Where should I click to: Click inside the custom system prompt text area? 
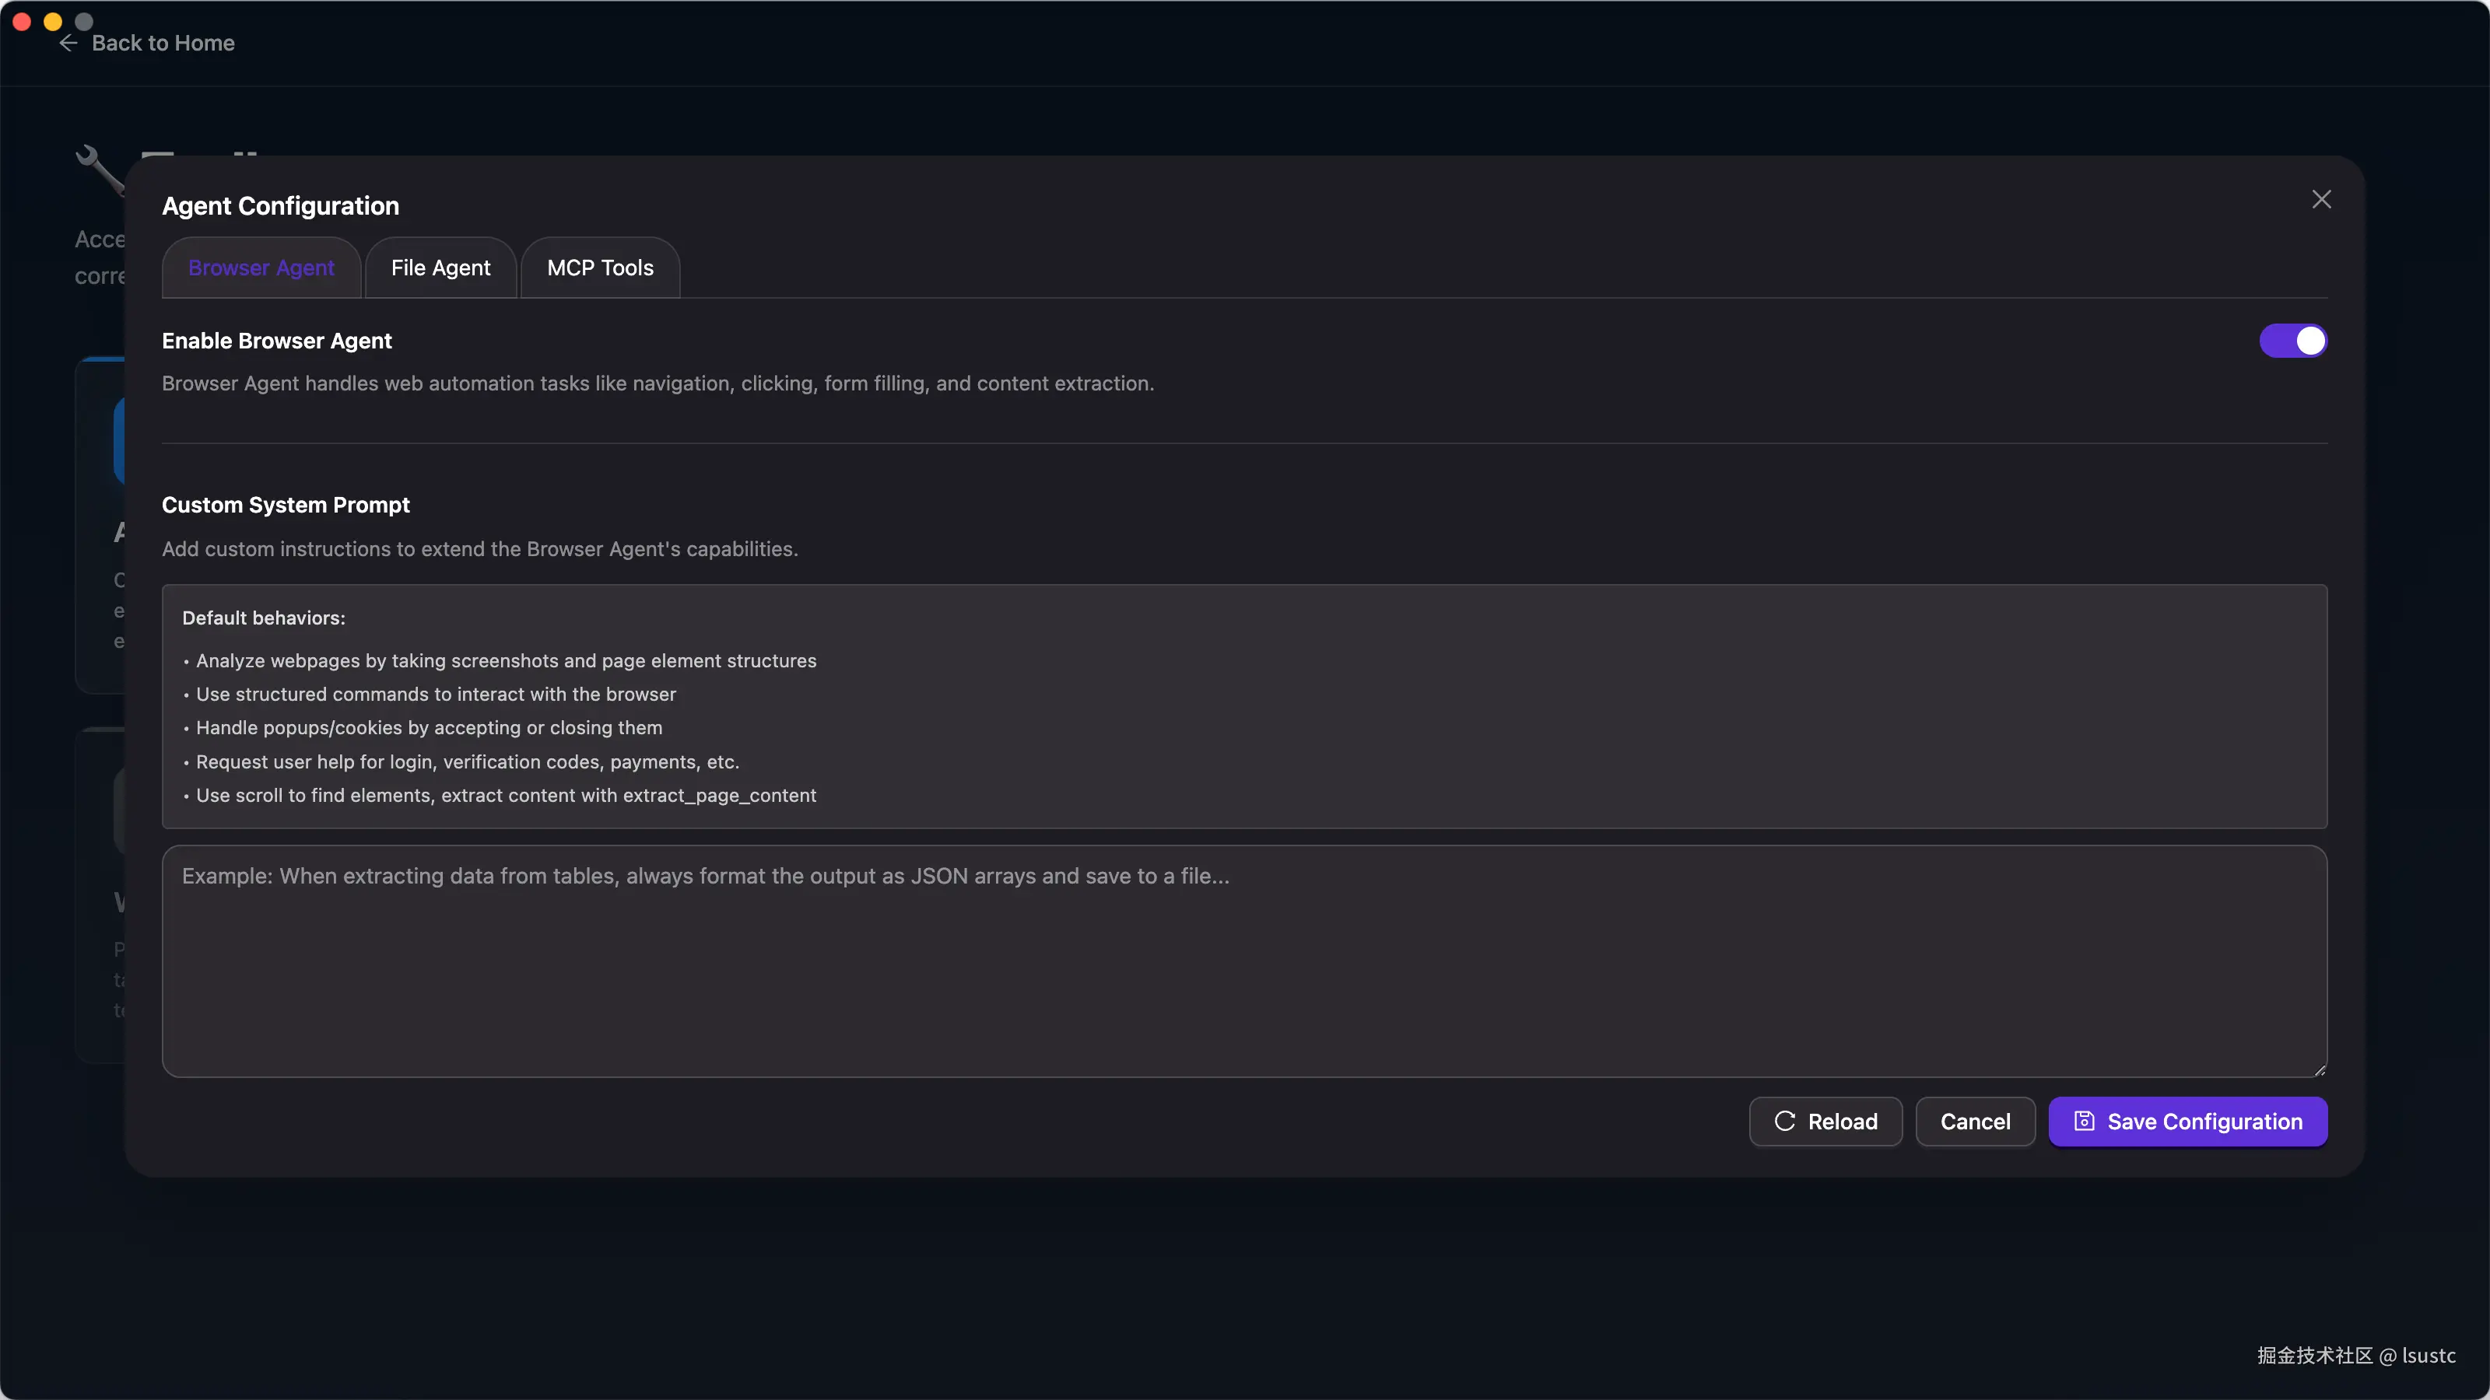pos(1245,961)
